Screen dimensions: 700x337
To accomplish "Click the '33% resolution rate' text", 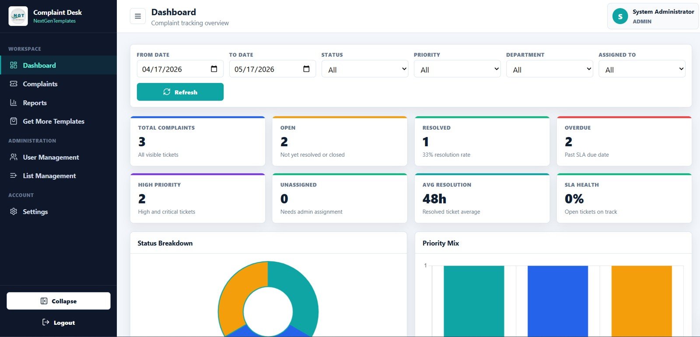I will coord(446,155).
